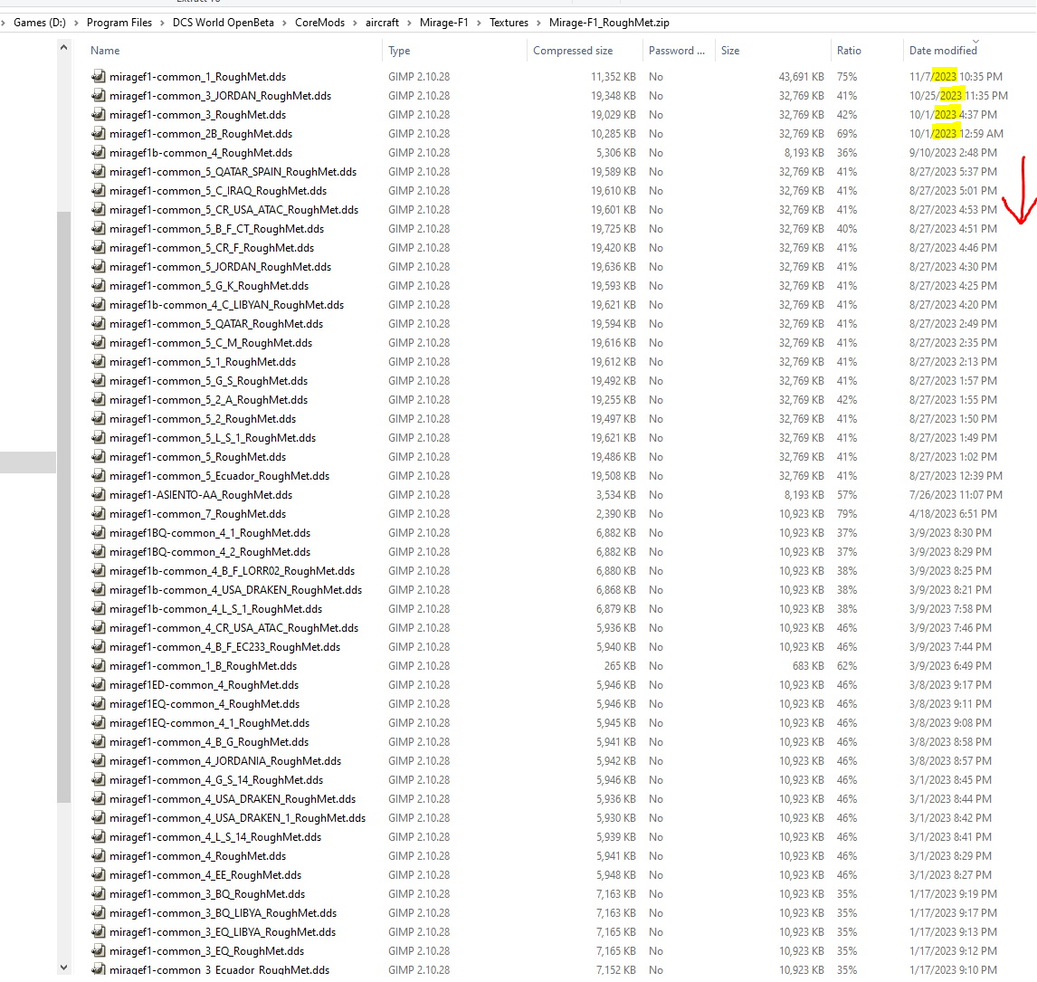Click file icon of miragef1-ASIENTO-AA_RoughMet.dds
1037x982 pixels.
point(99,495)
